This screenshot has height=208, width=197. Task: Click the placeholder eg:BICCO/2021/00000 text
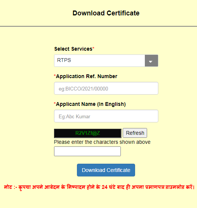pyautogui.click(x=83, y=89)
